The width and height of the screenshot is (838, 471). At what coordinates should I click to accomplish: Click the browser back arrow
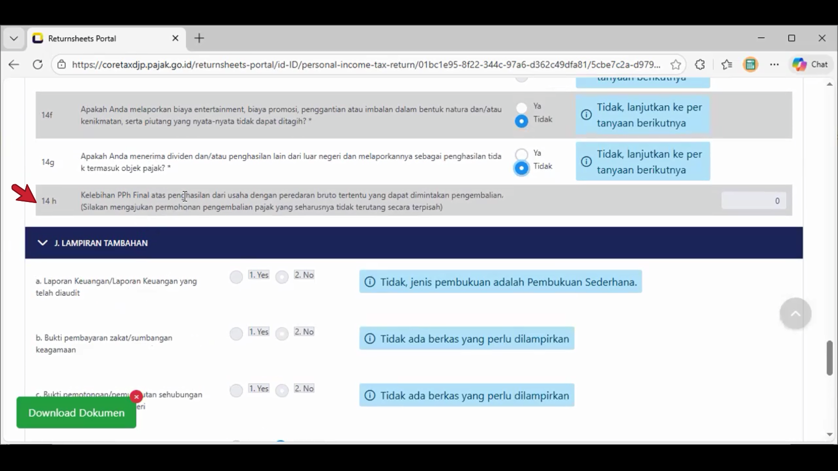(x=14, y=64)
